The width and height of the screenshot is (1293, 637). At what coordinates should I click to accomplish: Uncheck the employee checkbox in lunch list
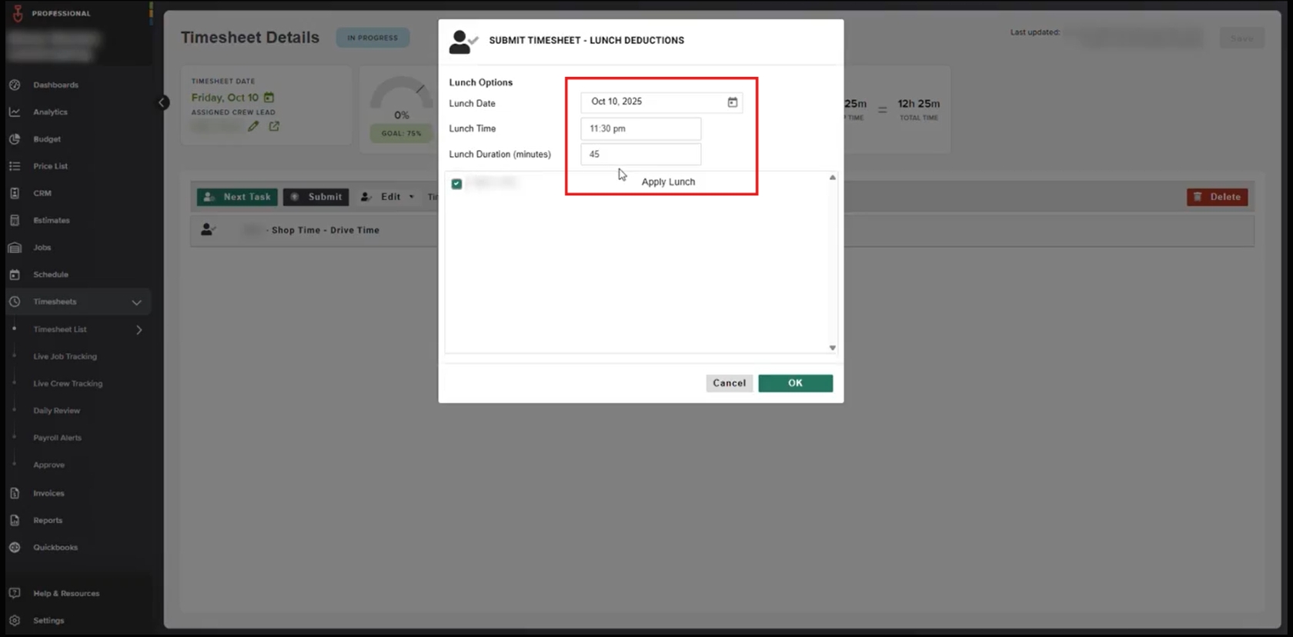point(456,184)
